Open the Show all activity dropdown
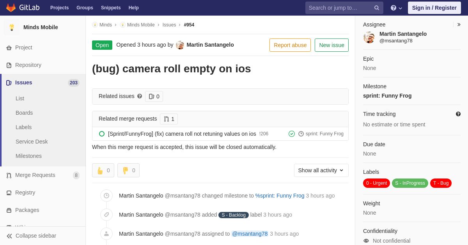This screenshot has width=468, height=245. click(321, 170)
